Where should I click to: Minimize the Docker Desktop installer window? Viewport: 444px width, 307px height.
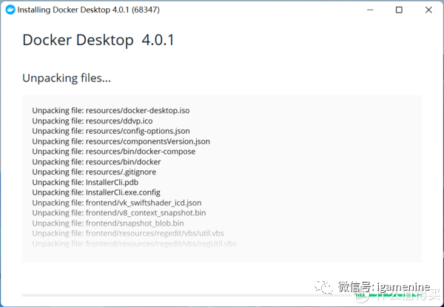tap(370, 10)
